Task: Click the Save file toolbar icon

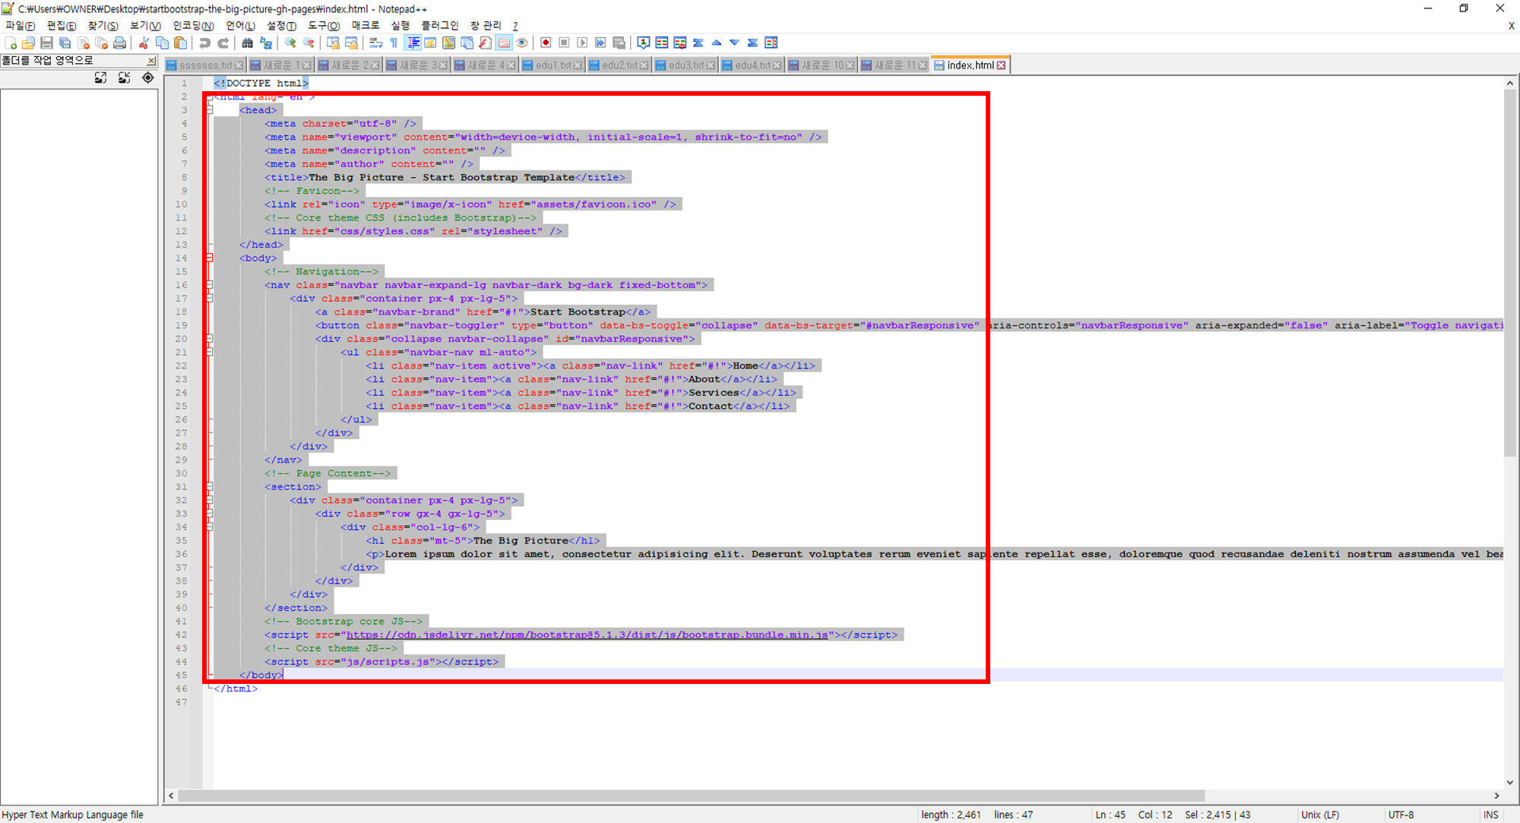Action: click(x=46, y=43)
